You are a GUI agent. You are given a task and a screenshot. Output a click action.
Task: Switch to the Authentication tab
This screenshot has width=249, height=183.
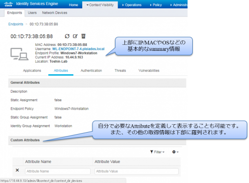(91, 71)
